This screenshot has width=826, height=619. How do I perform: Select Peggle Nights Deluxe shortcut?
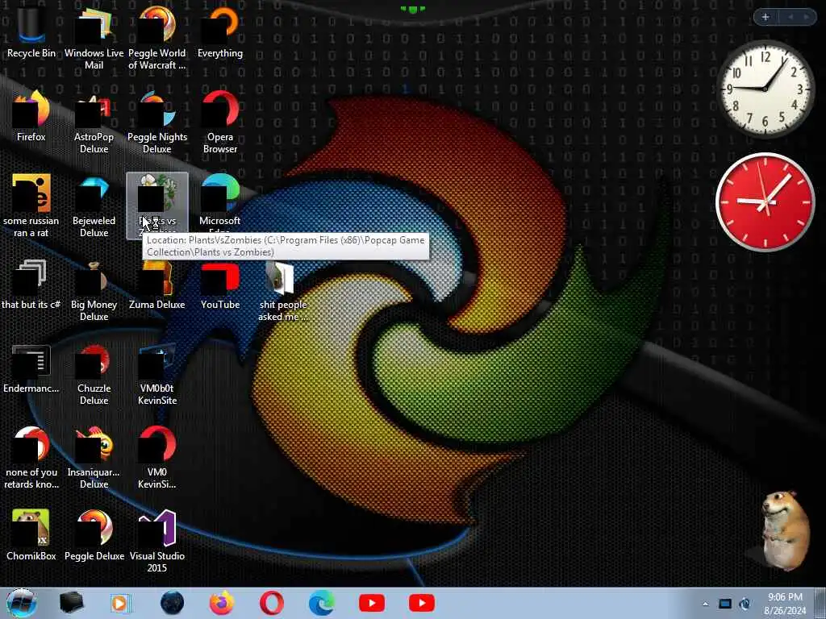pyautogui.click(x=157, y=123)
